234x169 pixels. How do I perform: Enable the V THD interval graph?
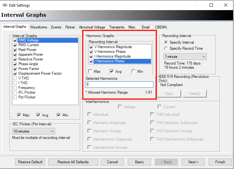point(15,78)
